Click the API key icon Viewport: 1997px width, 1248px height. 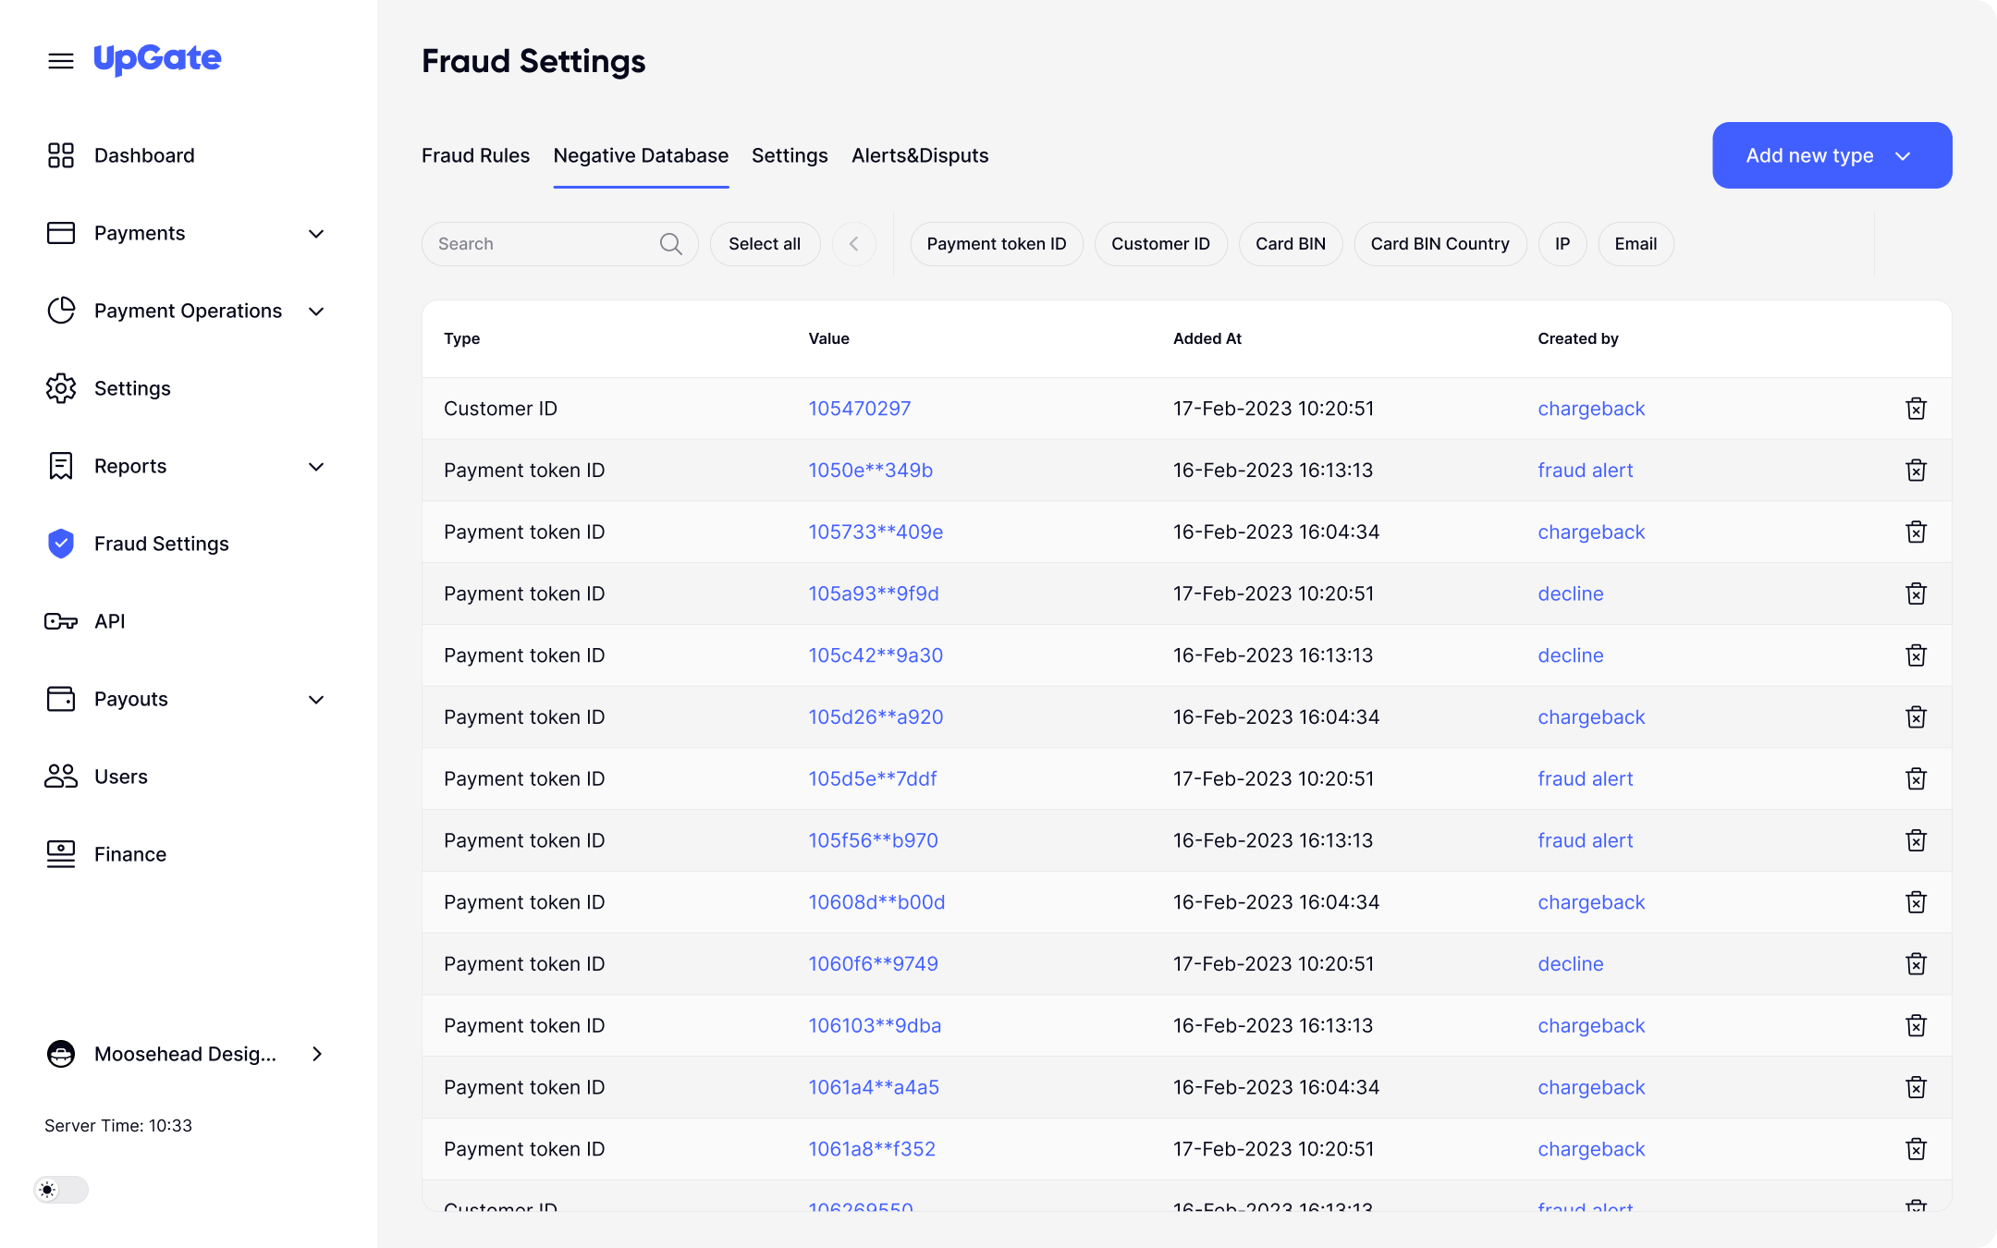click(x=60, y=621)
